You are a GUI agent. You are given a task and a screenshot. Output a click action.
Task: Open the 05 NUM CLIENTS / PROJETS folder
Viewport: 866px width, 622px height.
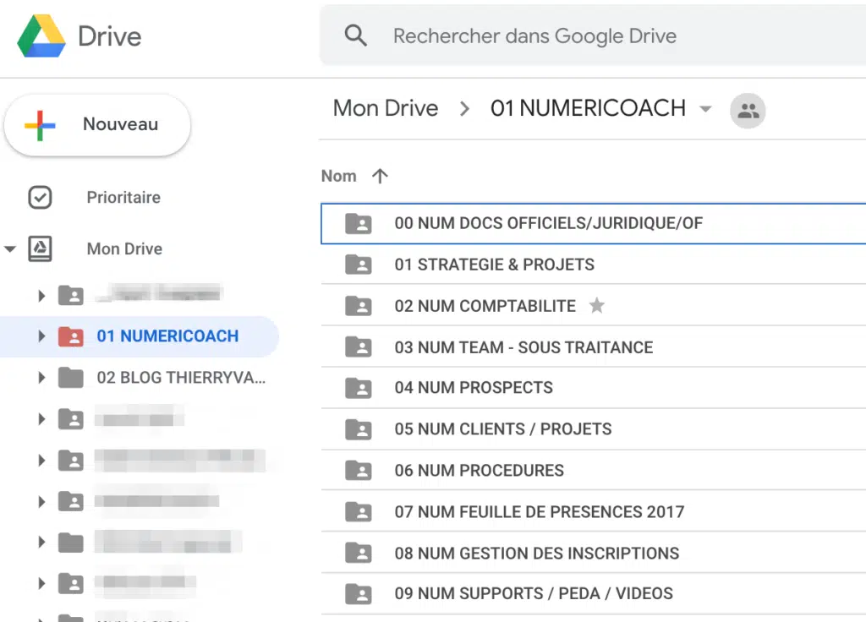(x=502, y=428)
